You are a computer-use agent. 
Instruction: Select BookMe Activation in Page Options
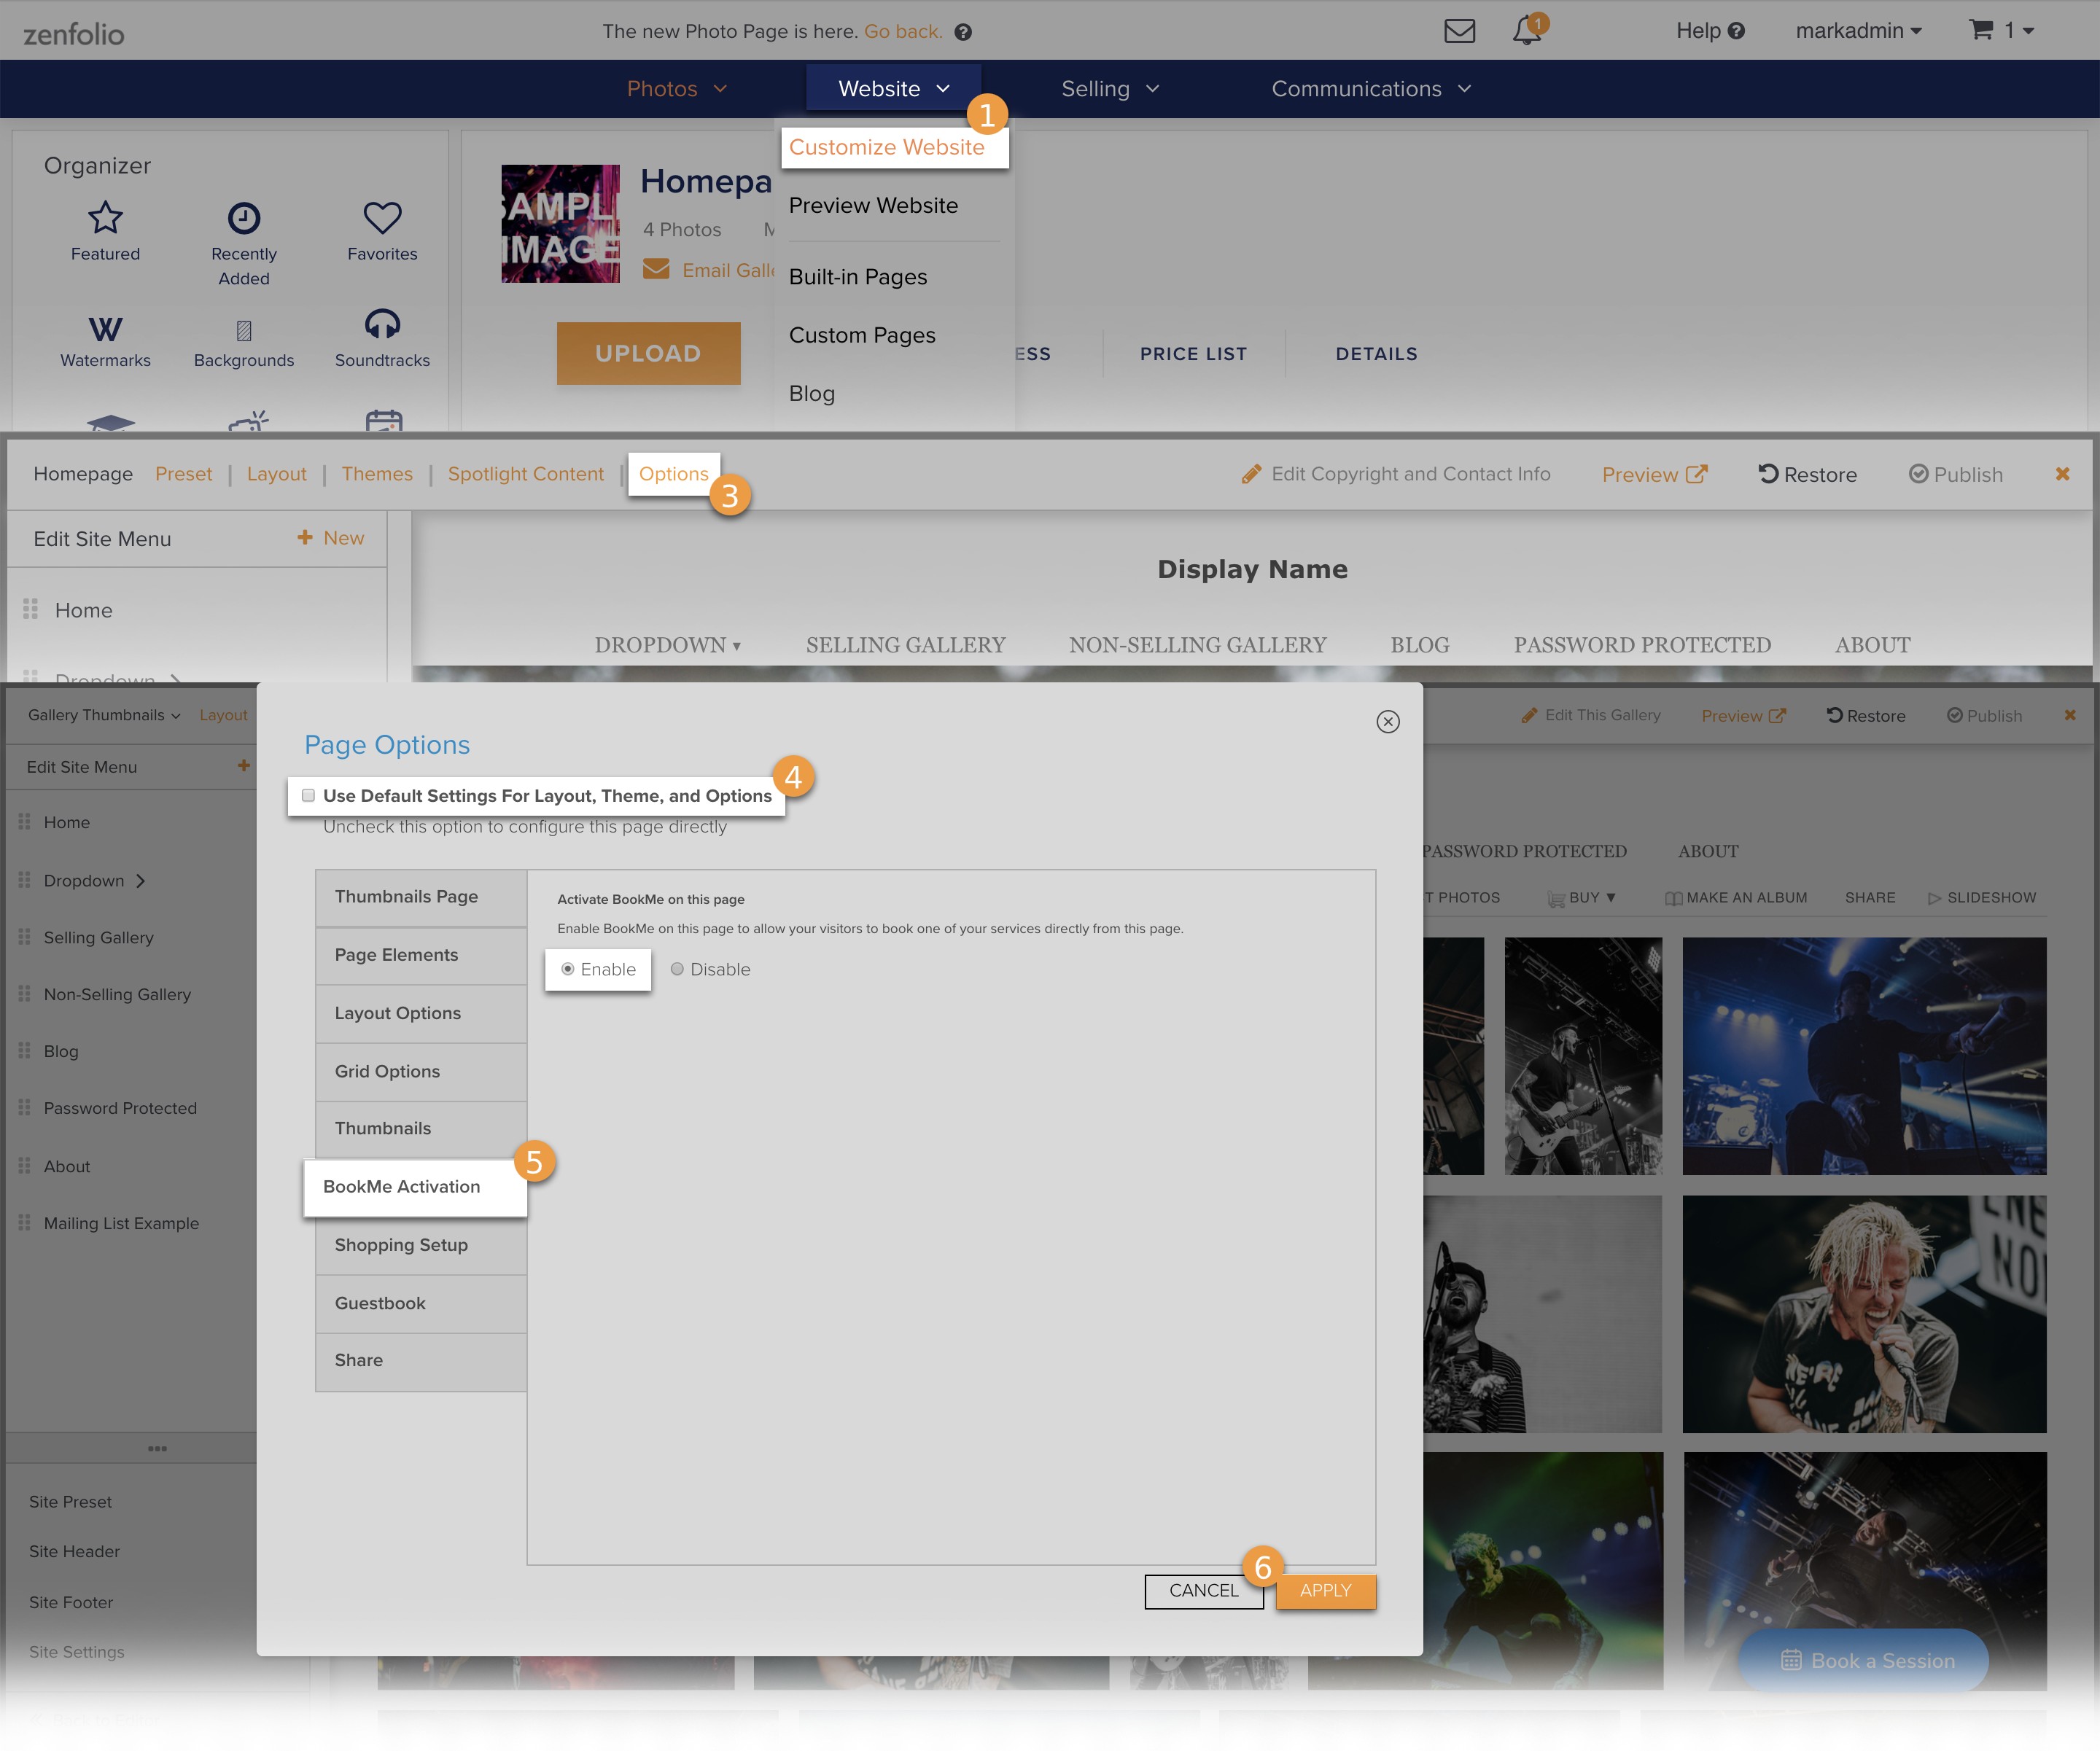click(x=415, y=1187)
